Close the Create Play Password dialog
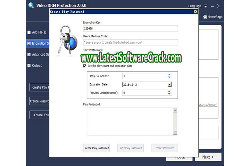This screenshot has height=166, width=250. point(195,12)
